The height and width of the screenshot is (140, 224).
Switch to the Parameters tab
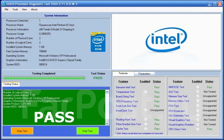tap(144, 74)
